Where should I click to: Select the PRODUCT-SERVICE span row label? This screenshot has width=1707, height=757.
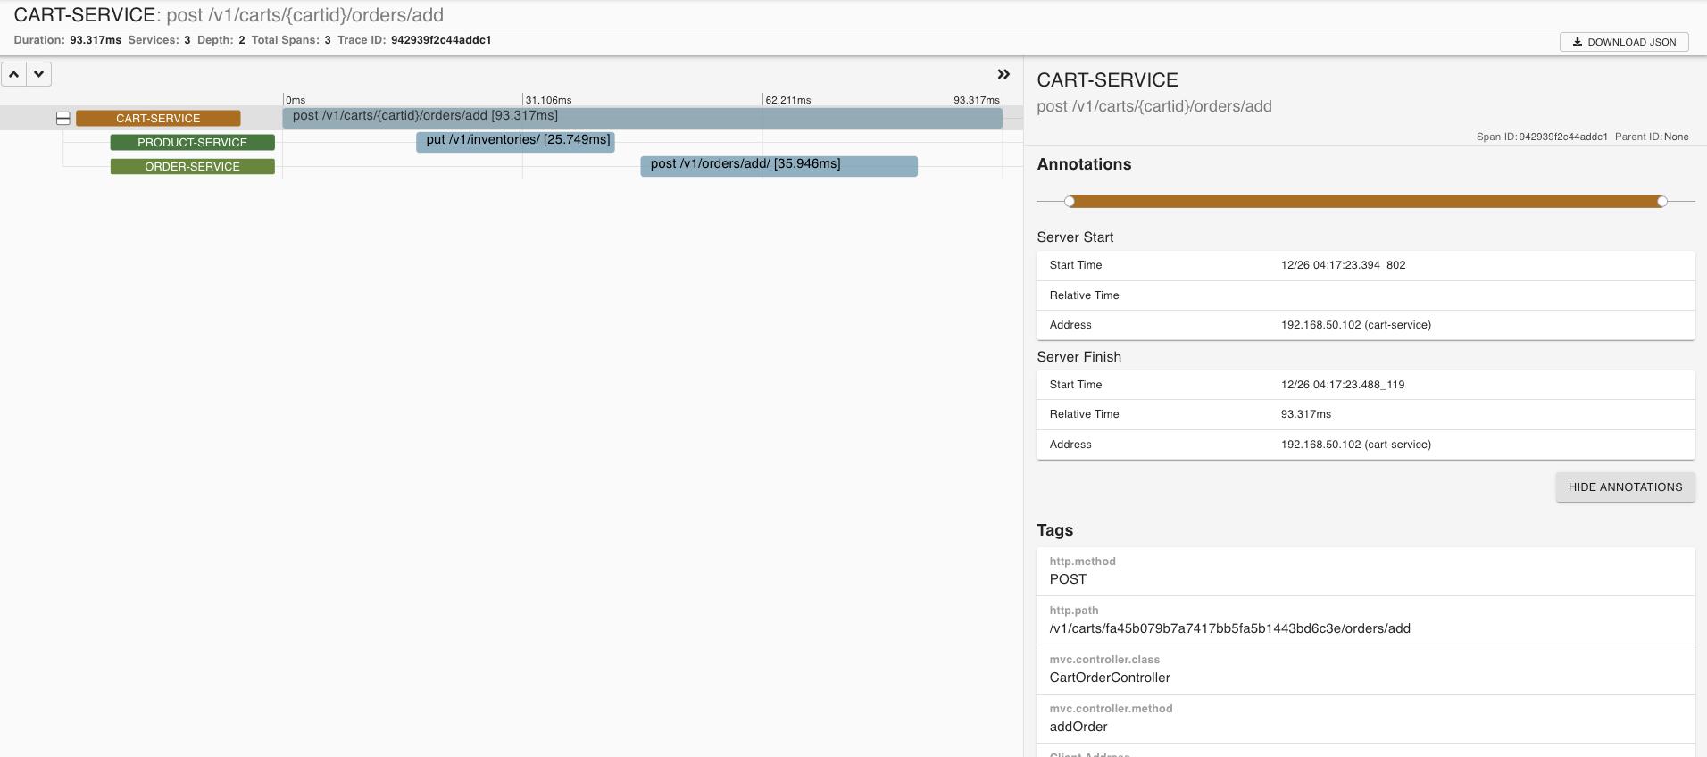tap(193, 142)
